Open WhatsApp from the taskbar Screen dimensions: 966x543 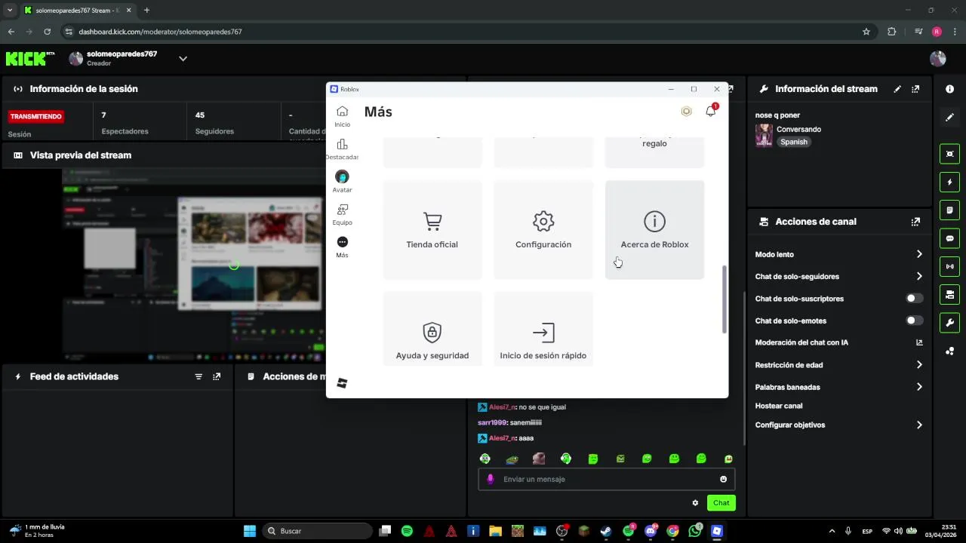click(x=695, y=531)
